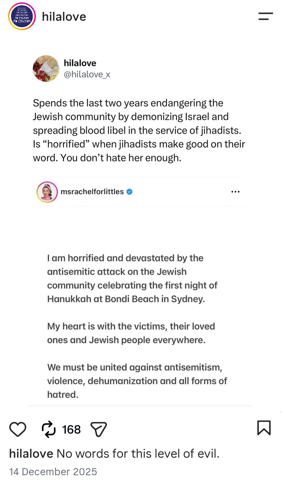The image size is (282, 480).
Task: Like the post with heart icon
Action: pos(18,429)
